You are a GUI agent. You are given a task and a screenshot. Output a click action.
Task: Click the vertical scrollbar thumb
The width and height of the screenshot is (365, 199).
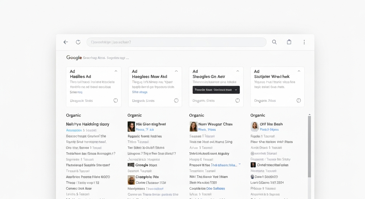309,147
